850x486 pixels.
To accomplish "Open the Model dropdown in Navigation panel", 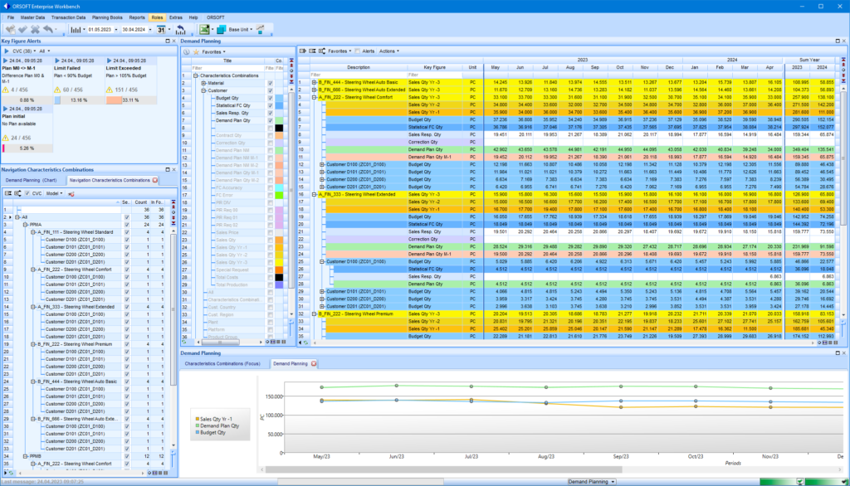I will (54, 193).
